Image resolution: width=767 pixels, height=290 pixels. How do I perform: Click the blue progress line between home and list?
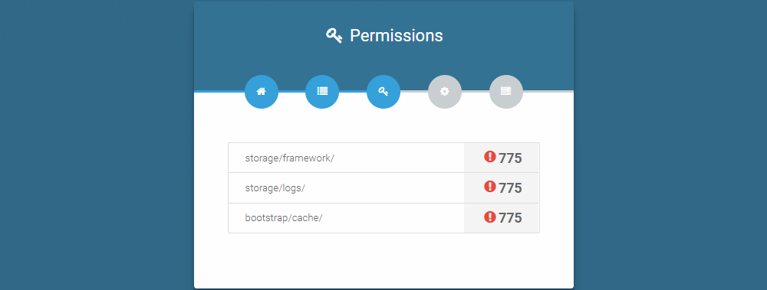tap(292, 91)
